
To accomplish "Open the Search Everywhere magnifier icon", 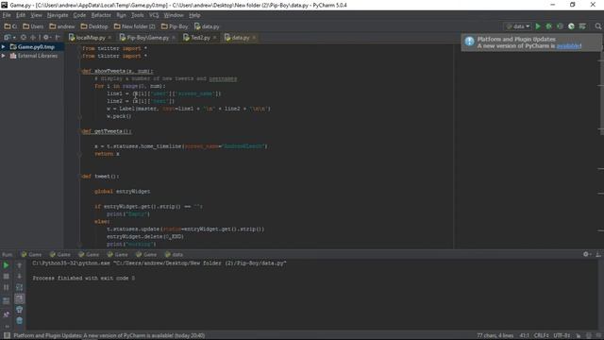I will coord(597,26).
